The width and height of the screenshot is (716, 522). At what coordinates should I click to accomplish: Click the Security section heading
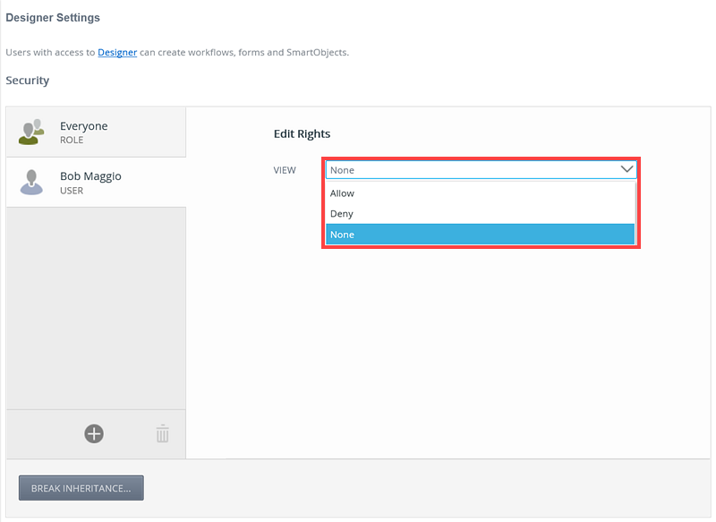[x=28, y=81]
